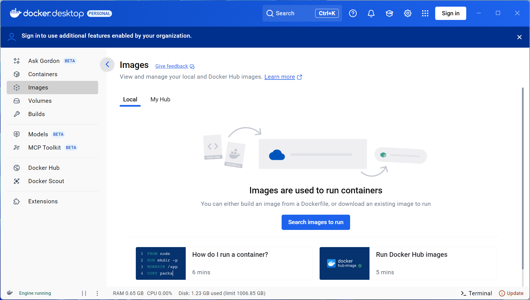Click the Builds wrench icon
The height and width of the screenshot is (300, 530).
click(x=17, y=114)
